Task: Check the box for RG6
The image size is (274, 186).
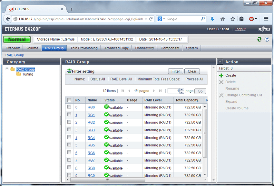Action: click(69, 152)
